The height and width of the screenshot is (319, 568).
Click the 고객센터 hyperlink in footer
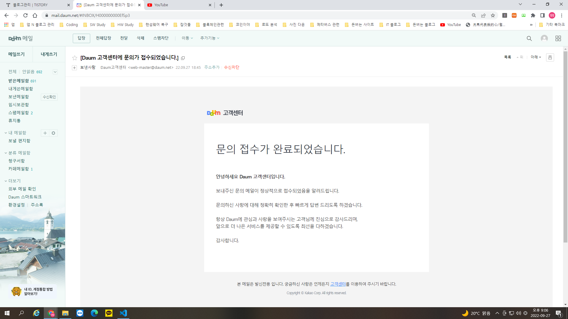pyautogui.click(x=338, y=284)
